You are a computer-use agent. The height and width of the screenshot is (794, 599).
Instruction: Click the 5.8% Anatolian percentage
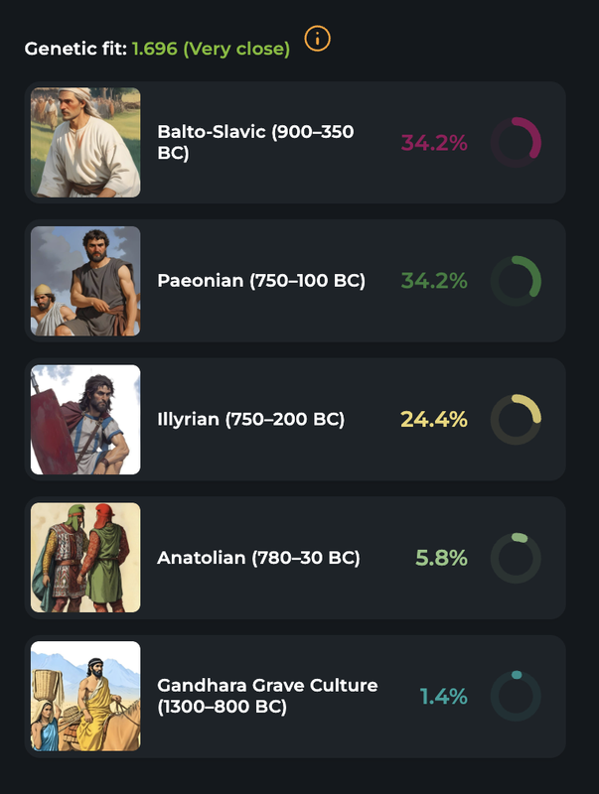pos(441,558)
